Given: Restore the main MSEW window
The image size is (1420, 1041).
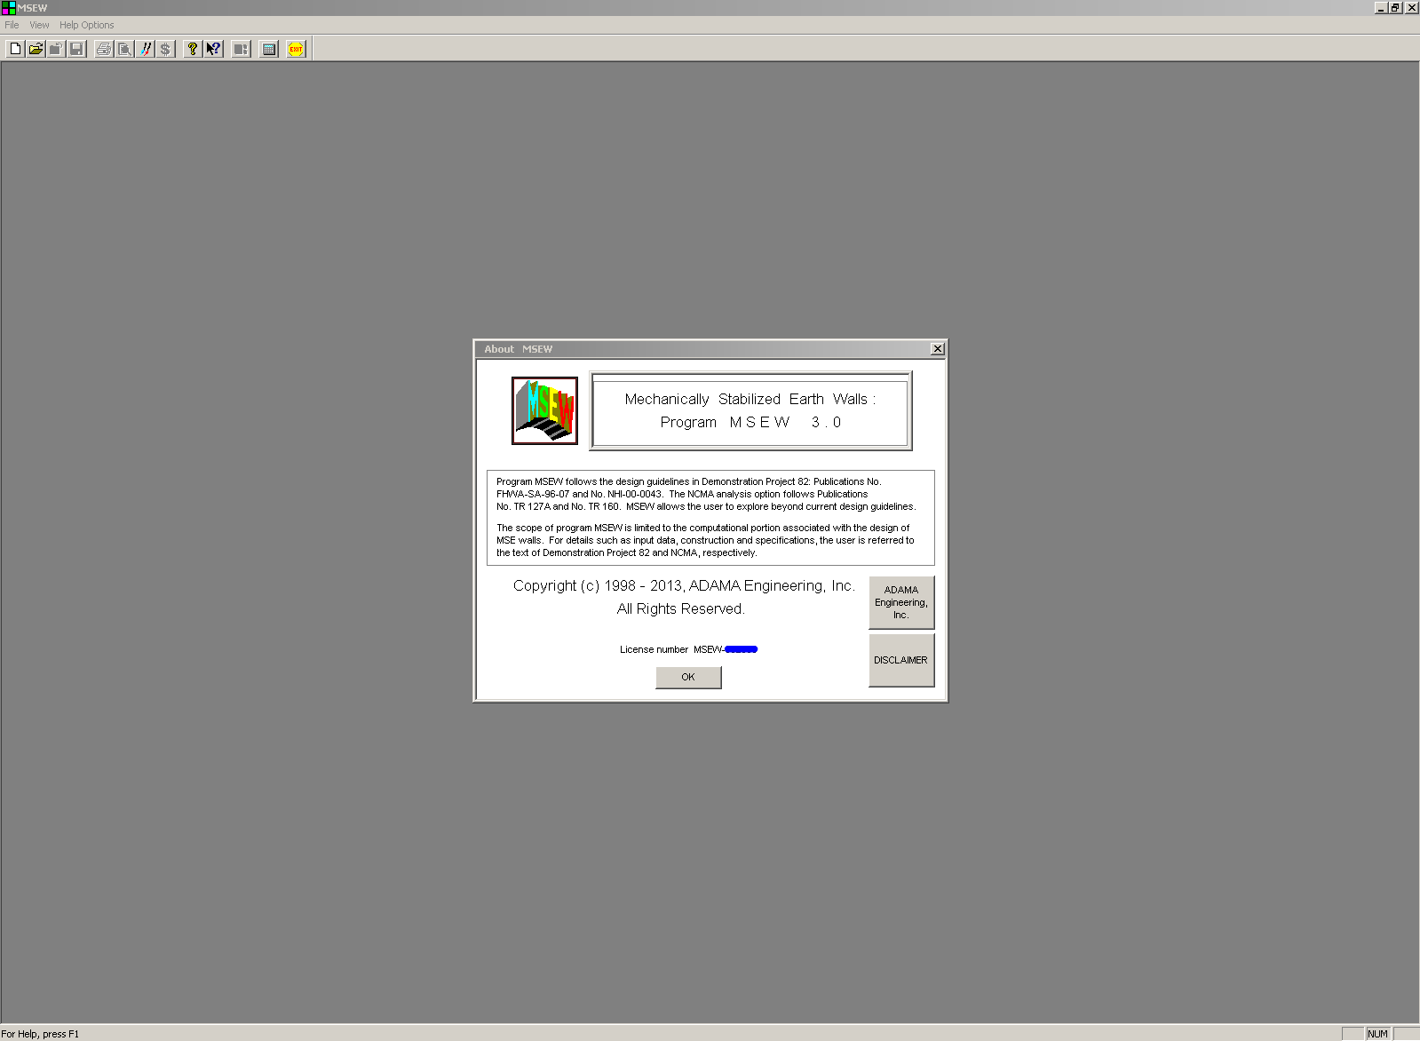Looking at the screenshot, I should (x=1395, y=8).
